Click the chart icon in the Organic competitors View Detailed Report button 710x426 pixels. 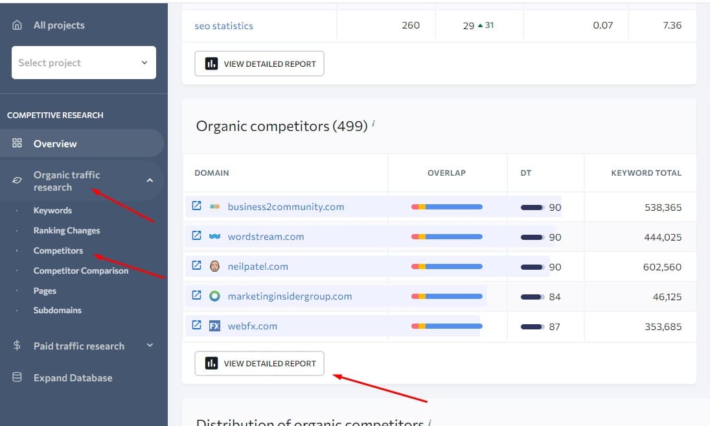point(211,363)
